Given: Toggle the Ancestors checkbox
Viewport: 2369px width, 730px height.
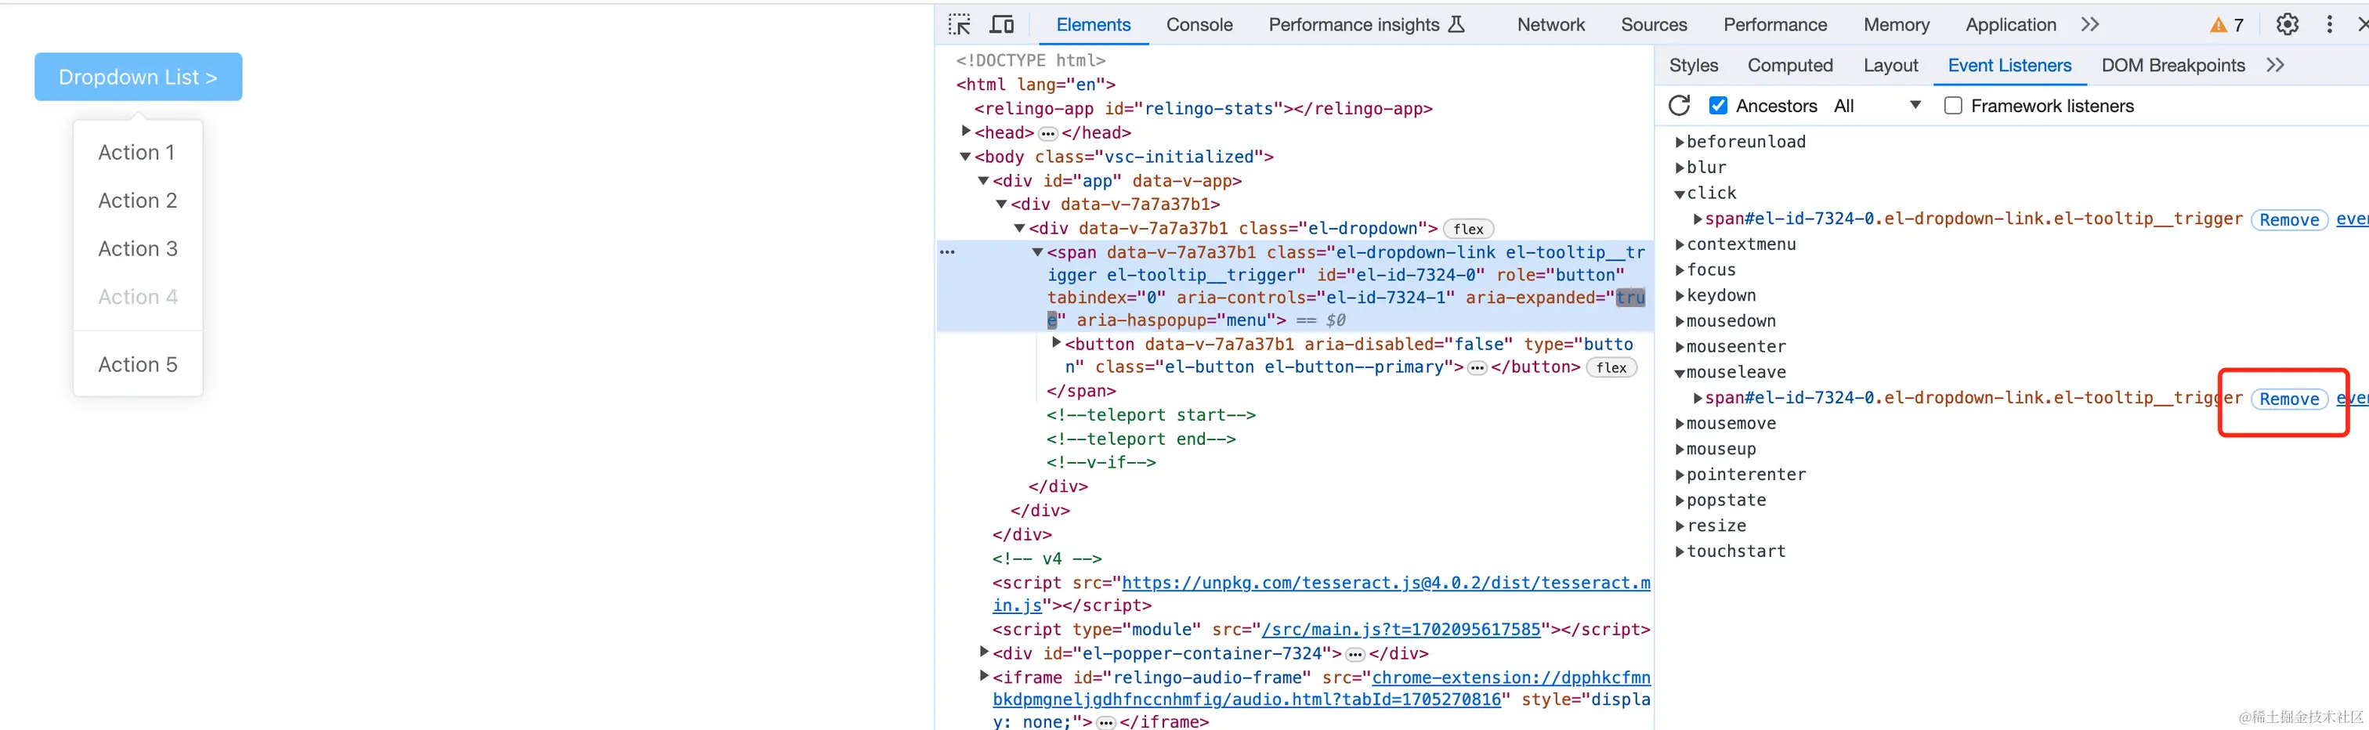Looking at the screenshot, I should (x=1718, y=106).
